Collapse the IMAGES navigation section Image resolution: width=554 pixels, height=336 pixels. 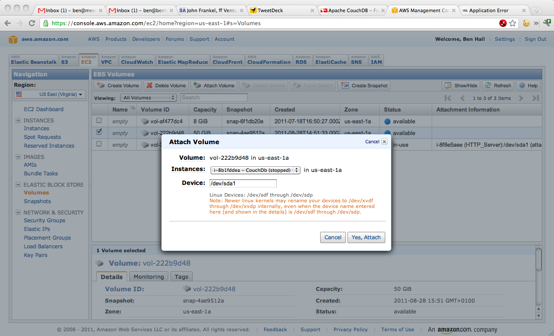coord(19,157)
